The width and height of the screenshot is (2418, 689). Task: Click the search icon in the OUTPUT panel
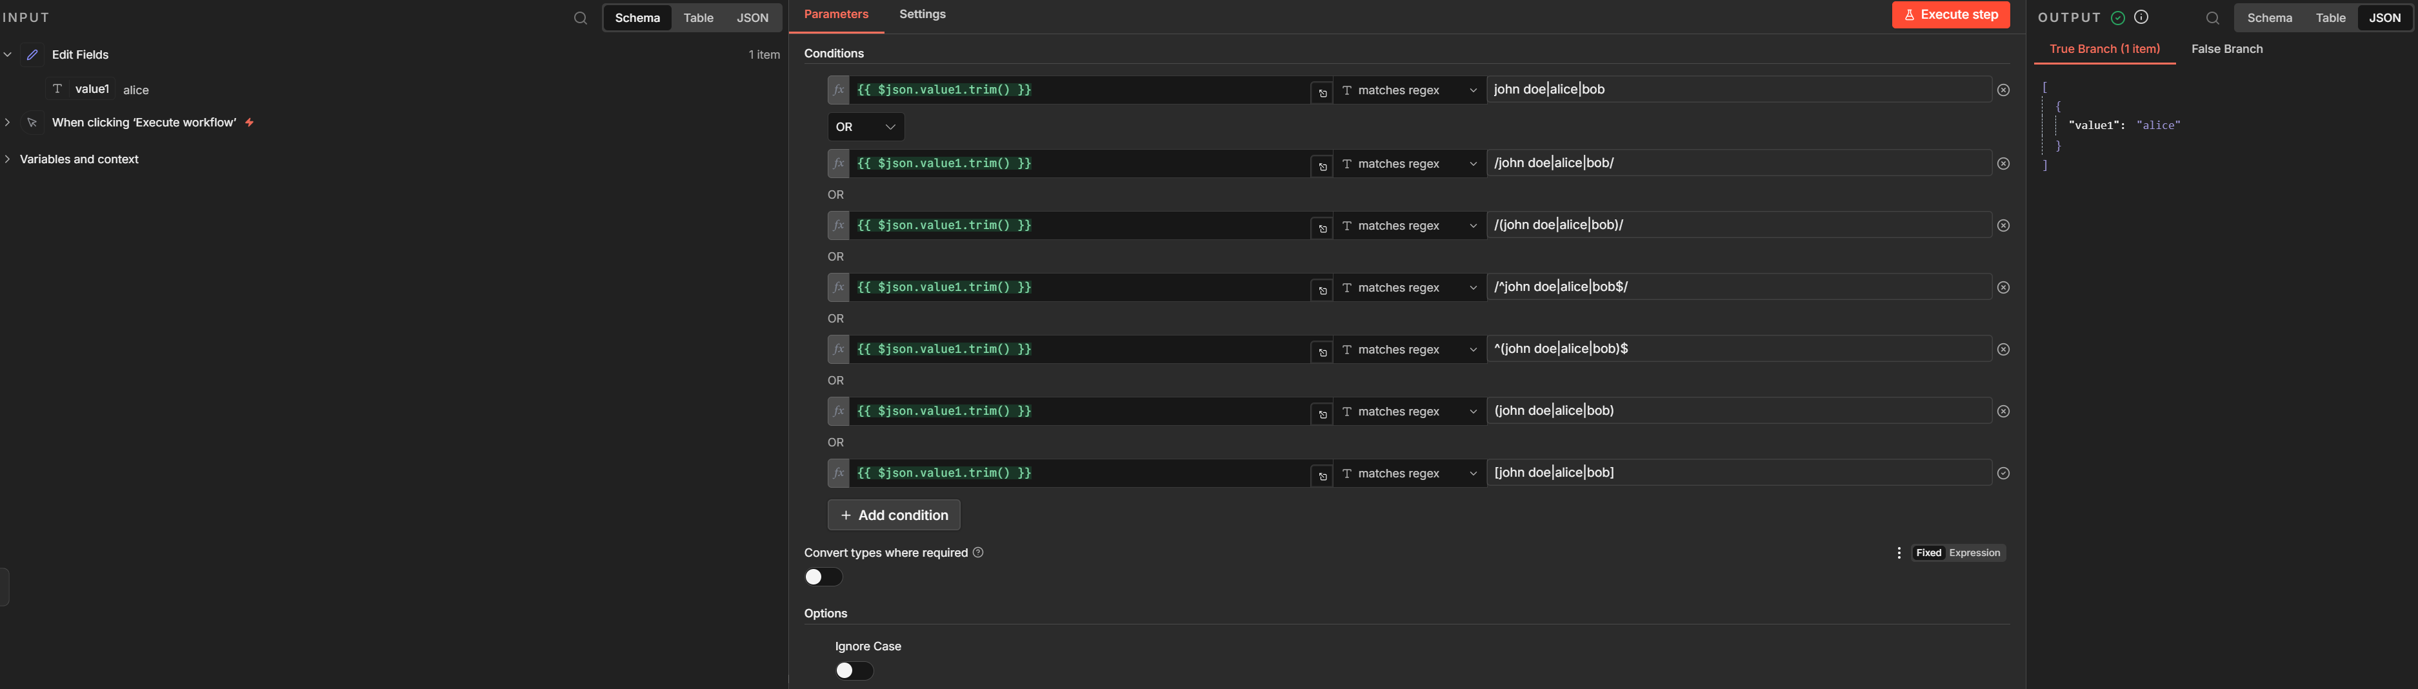(x=2212, y=18)
